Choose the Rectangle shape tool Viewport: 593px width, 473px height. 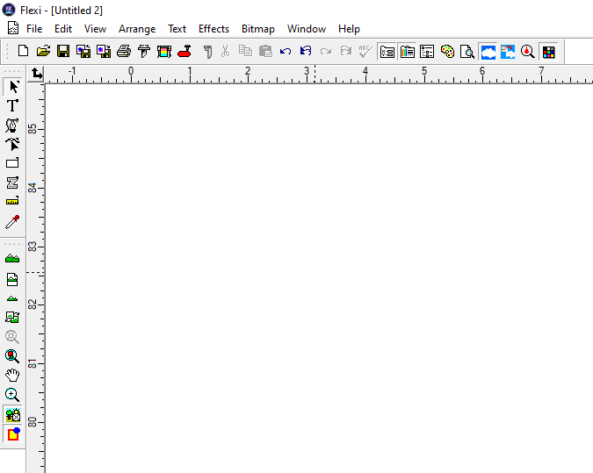coord(12,163)
